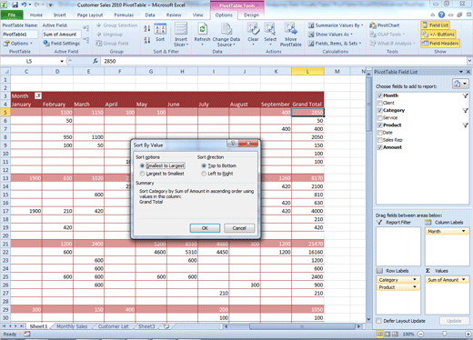Viewport: 473px width, 340px height.
Task: Open the Monthly Sales sheet tab
Action: [72, 326]
